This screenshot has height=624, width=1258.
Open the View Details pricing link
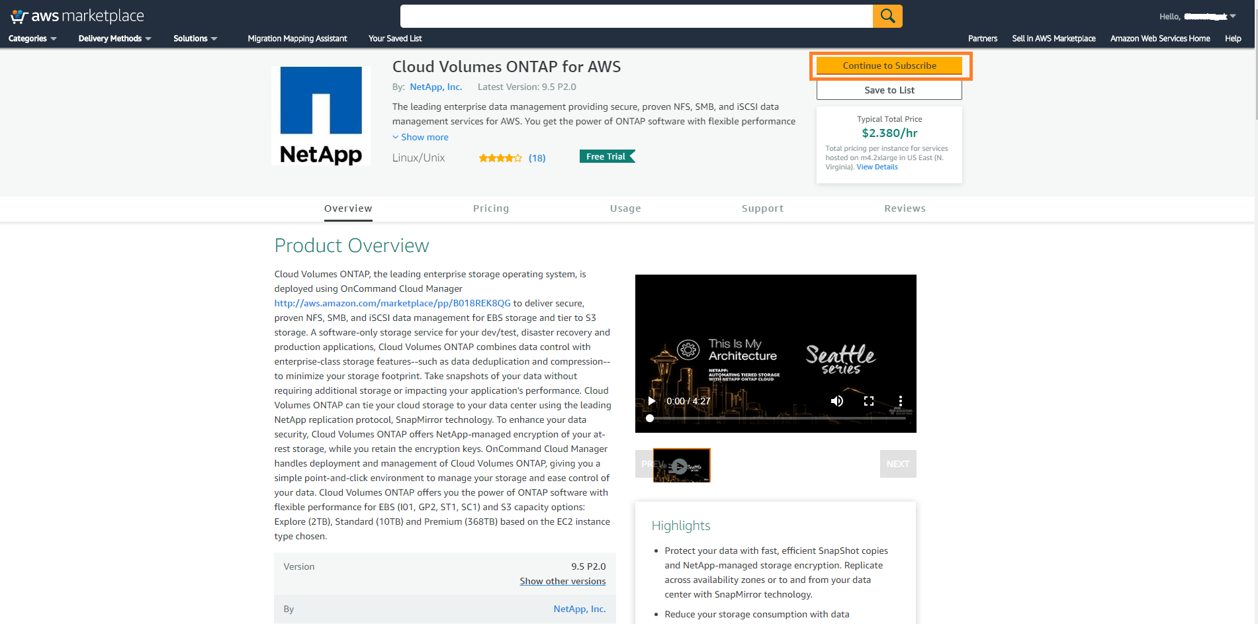877,167
